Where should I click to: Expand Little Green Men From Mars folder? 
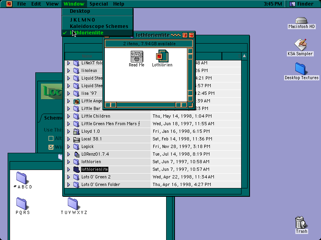pyautogui.click(x=69, y=124)
